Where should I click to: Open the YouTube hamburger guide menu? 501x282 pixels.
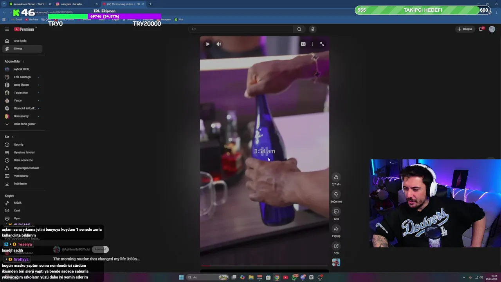click(x=7, y=29)
